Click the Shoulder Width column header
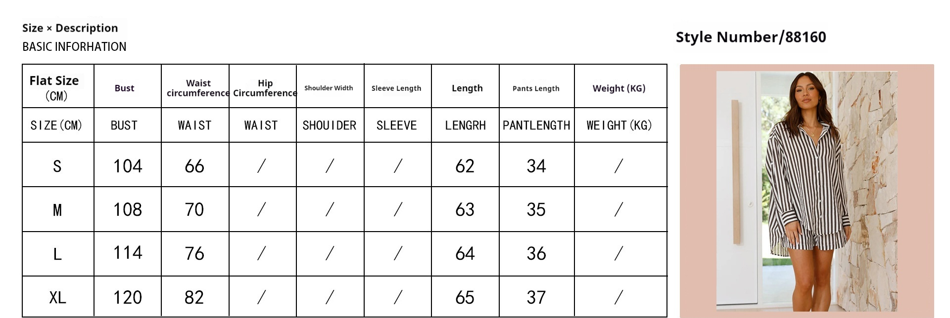The height and width of the screenshot is (318, 950). point(329,88)
